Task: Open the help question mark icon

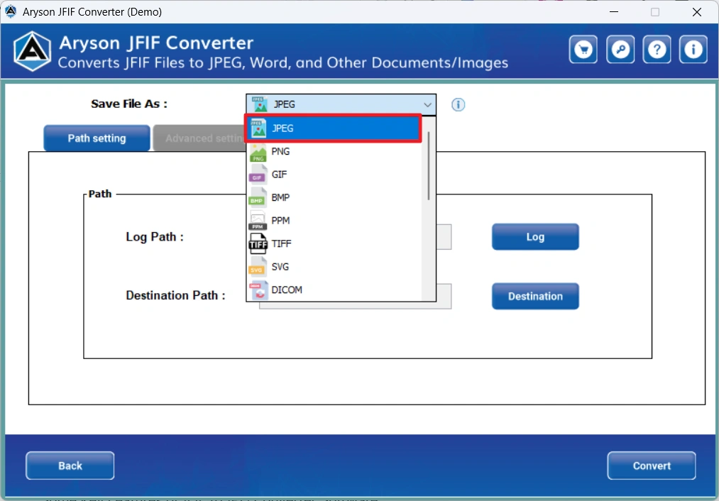Action: tap(657, 49)
